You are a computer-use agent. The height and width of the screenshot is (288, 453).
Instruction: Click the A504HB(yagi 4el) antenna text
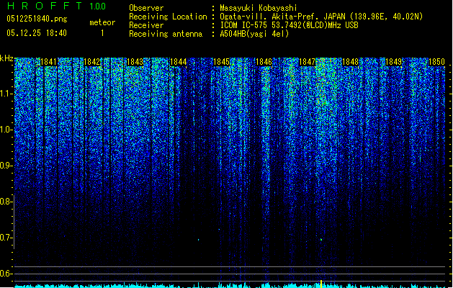click(x=254, y=34)
